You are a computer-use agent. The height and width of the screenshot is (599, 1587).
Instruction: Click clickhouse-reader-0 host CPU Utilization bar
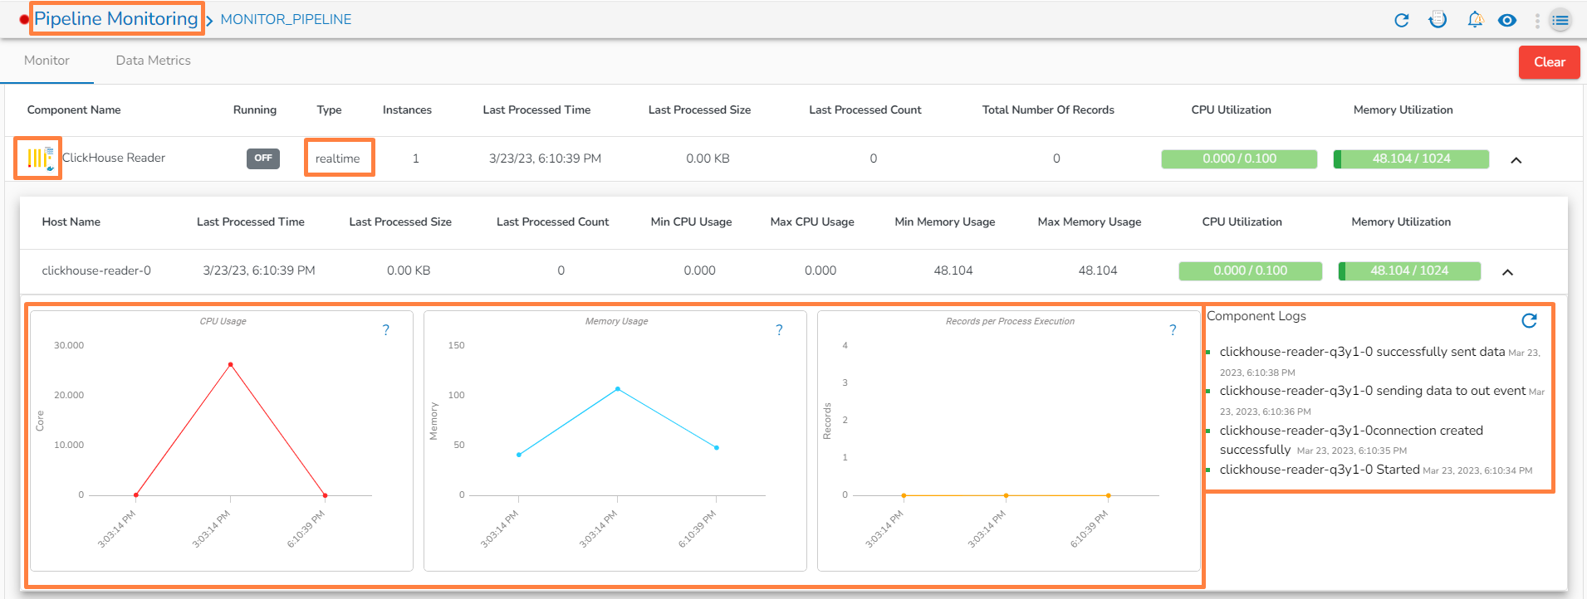tap(1250, 270)
